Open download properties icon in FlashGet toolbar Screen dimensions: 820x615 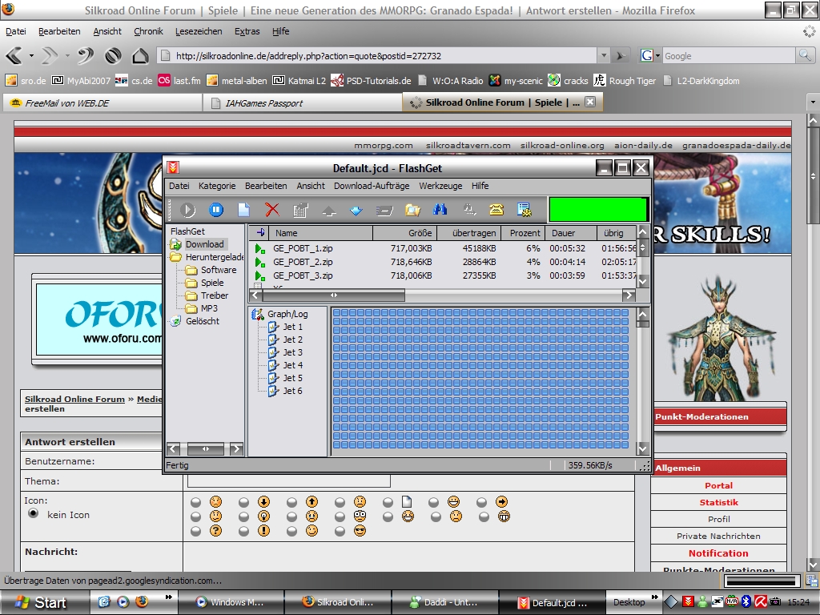301,210
